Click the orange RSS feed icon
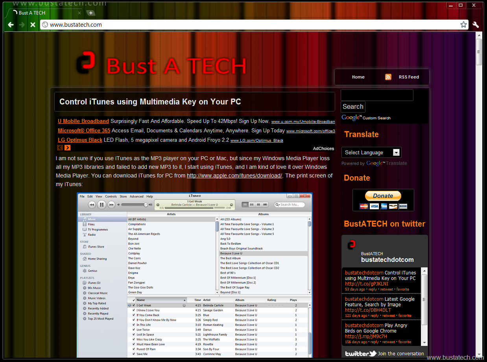This screenshot has height=362, width=487. 388,77
